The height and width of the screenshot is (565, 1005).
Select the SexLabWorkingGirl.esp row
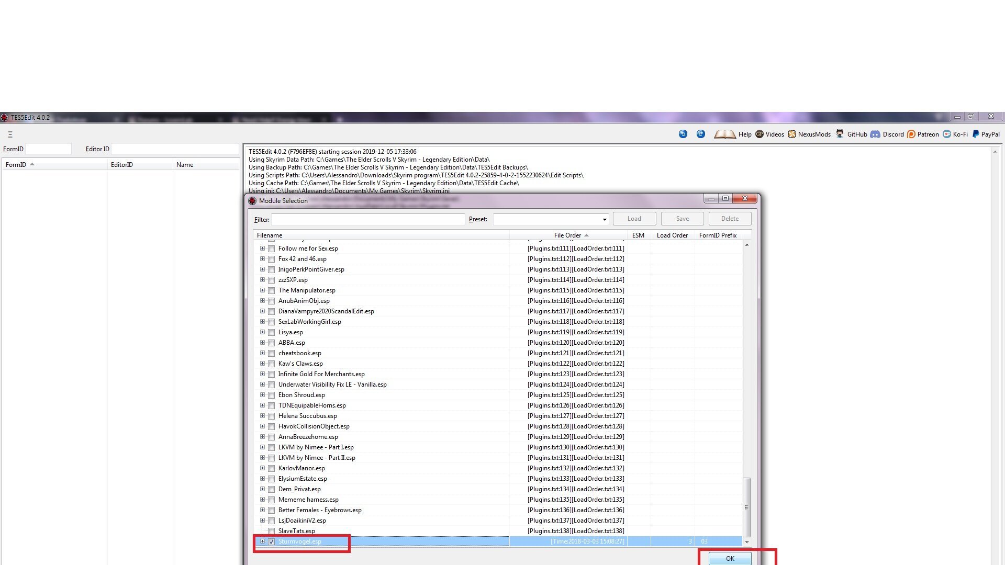498,322
